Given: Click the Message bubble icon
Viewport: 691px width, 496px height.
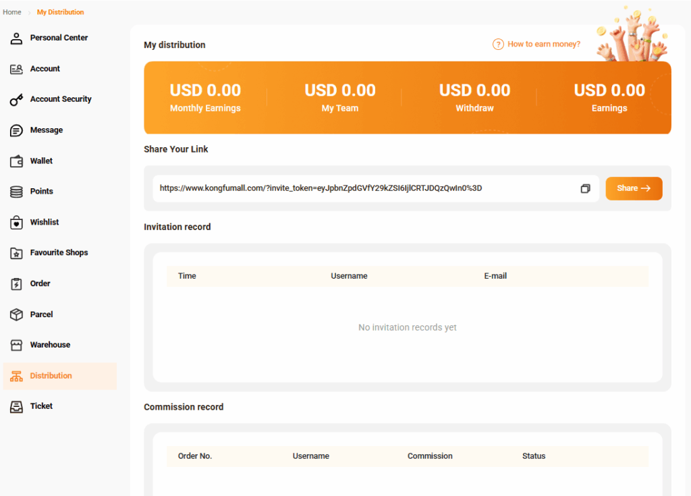Looking at the screenshot, I should [17, 130].
